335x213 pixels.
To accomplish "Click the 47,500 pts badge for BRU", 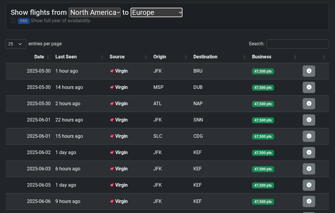I will click(x=263, y=71).
